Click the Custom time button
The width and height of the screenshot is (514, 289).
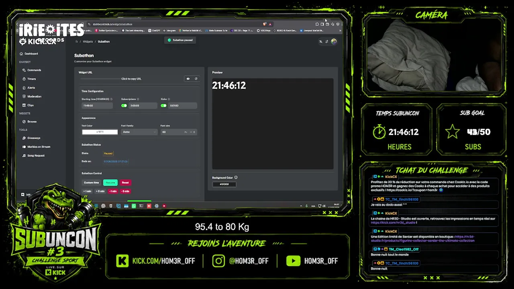tap(92, 183)
